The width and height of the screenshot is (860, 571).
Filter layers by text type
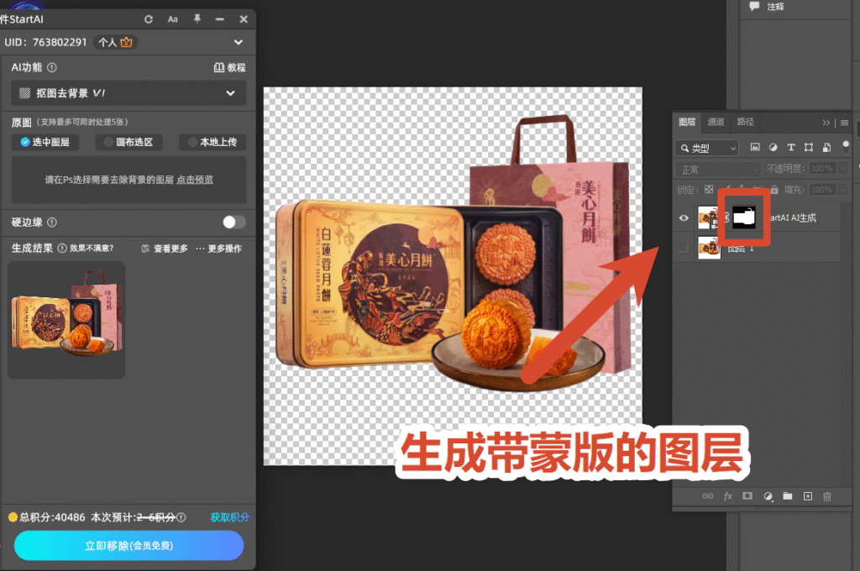[x=791, y=147]
